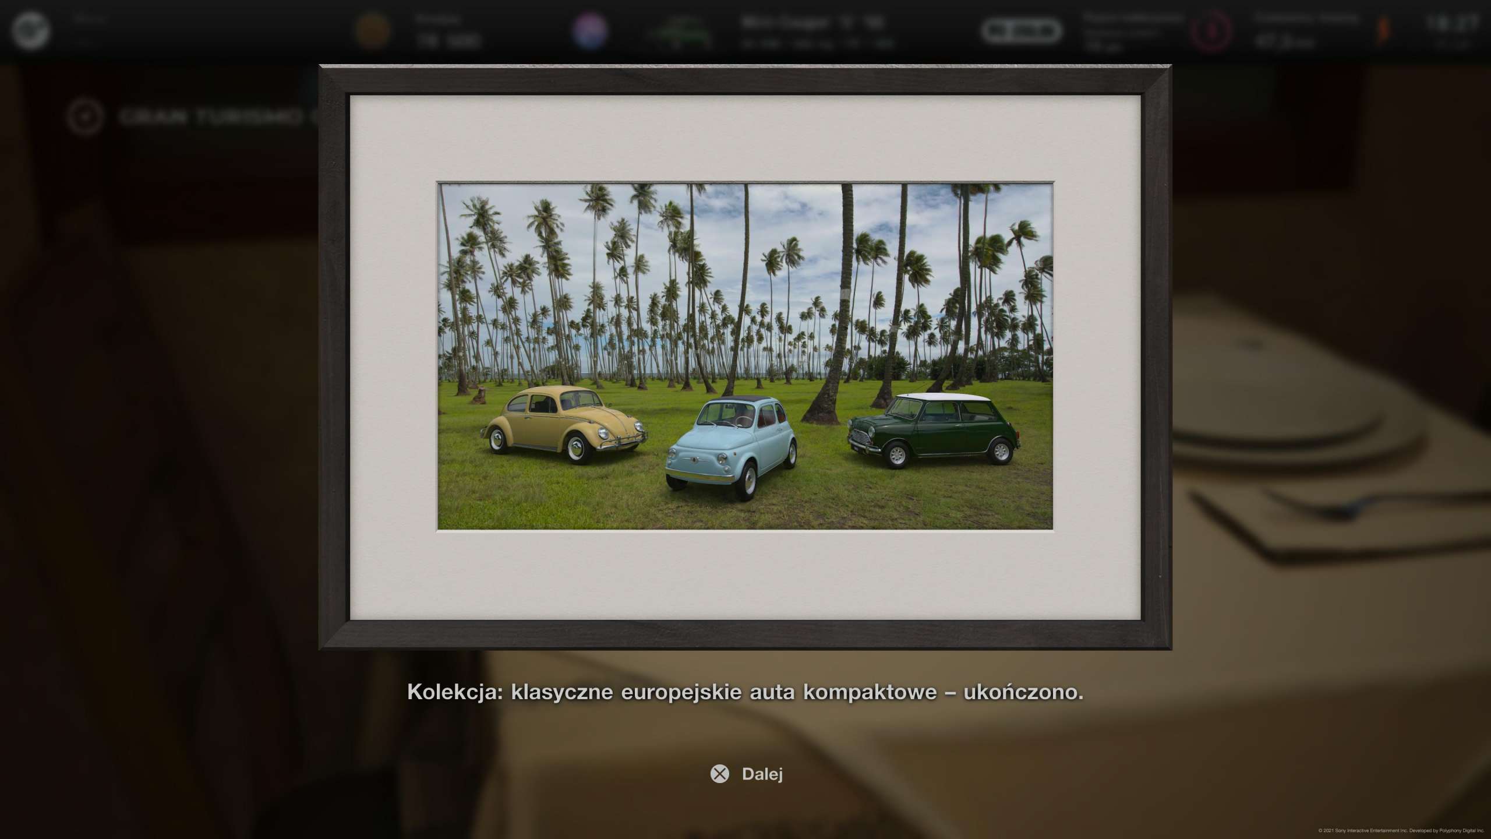Open the blurred profile avatar icon

point(31,30)
